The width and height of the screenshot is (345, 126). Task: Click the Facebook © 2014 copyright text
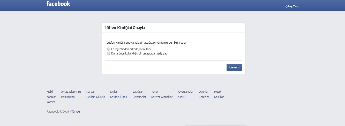pyautogui.click(x=58, y=112)
